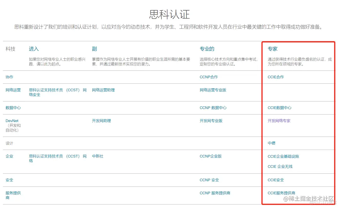
Task: Click the 协作 technology row link
Action: pyautogui.click(x=9, y=77)
